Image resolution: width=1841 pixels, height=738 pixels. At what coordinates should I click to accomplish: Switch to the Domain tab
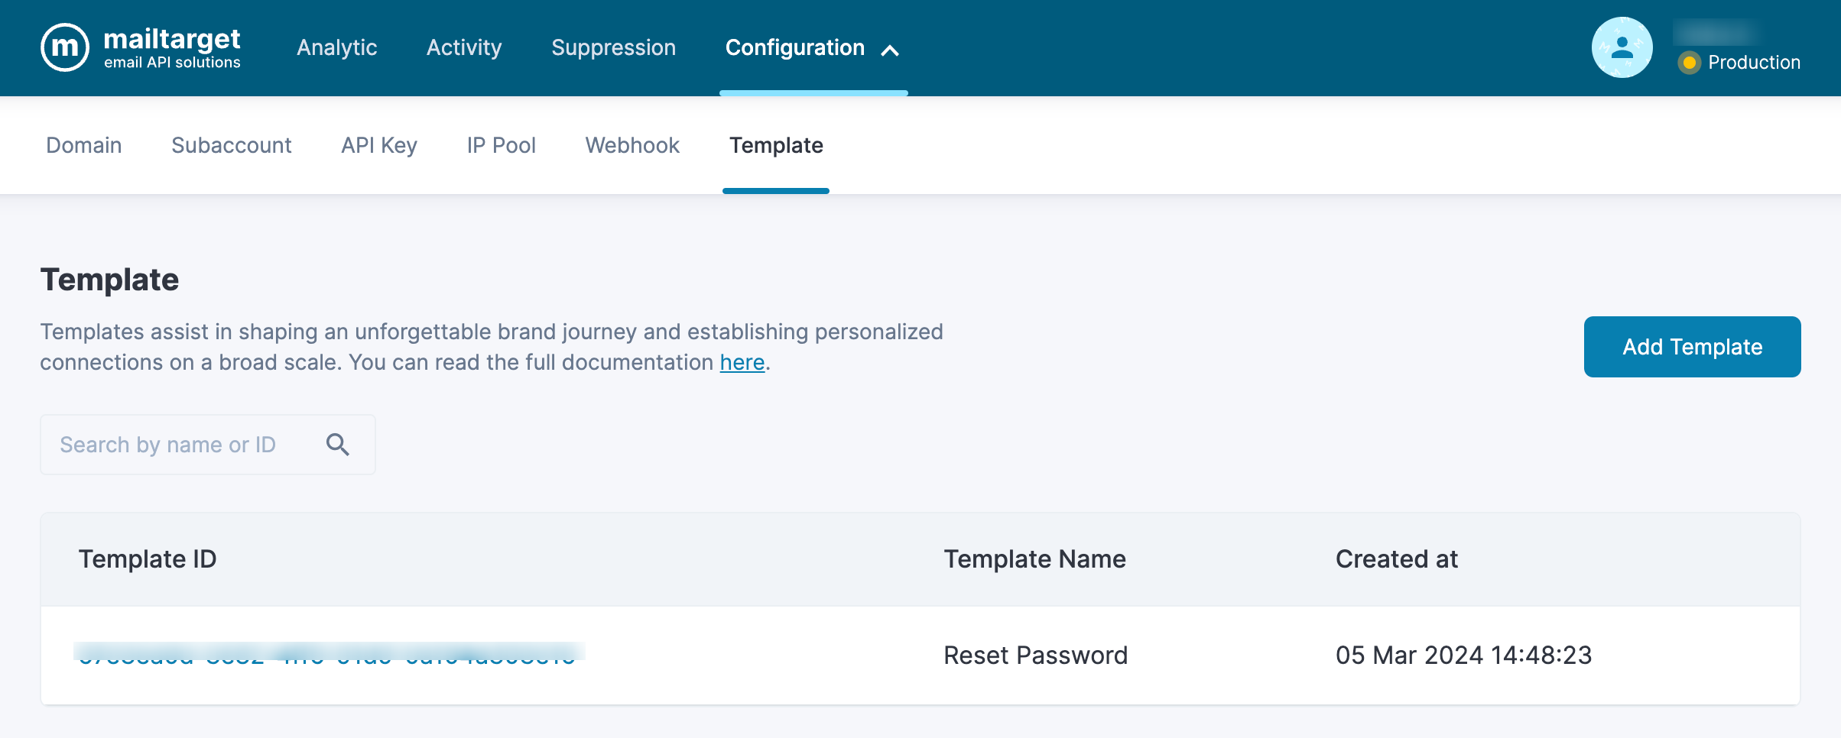[x=84, y=145]
